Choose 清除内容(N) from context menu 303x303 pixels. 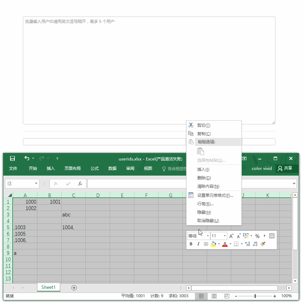(214, 186)
